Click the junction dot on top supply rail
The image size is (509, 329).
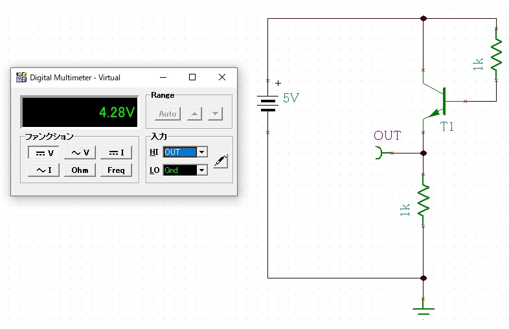point(424,19)
